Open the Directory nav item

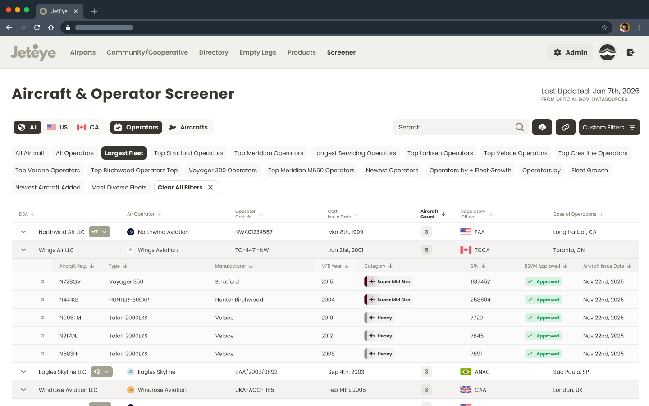click(214, 52)
